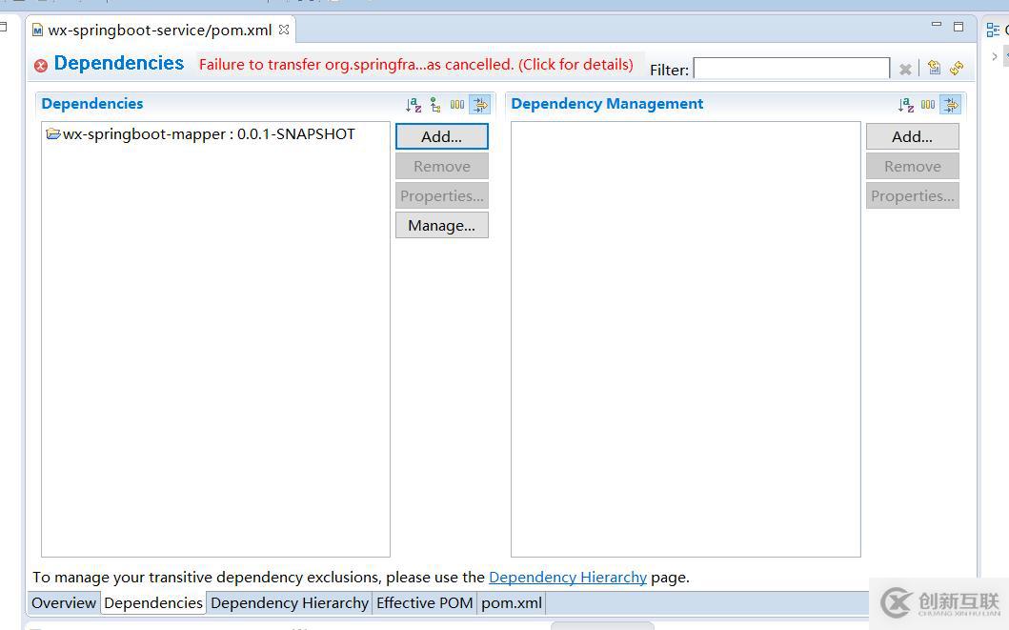Click Properties... in the Dependencies panel

(x=441, y=195)
